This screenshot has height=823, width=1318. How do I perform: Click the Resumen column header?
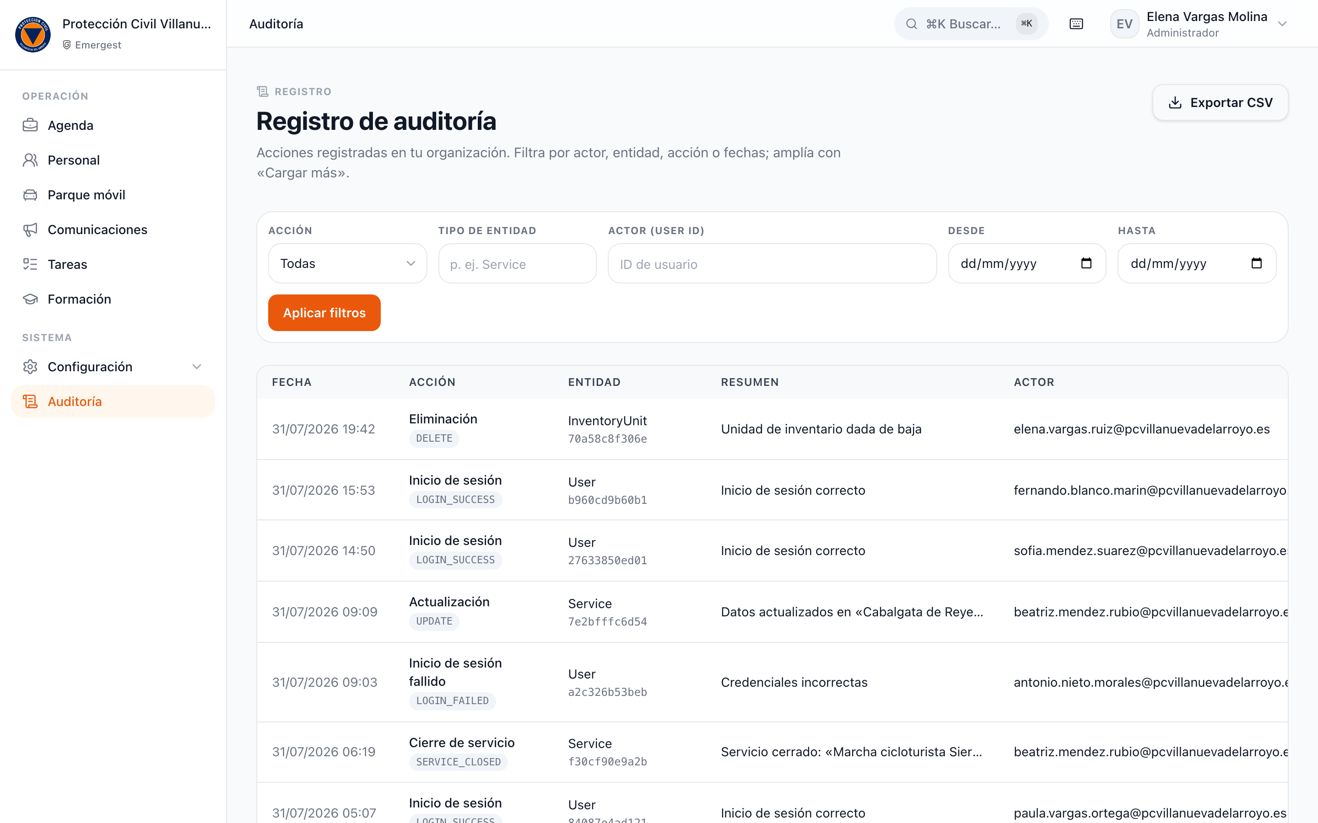coord(750,382)
